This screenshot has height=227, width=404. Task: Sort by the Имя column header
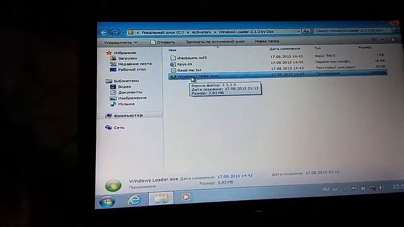[x=172, y=50]
